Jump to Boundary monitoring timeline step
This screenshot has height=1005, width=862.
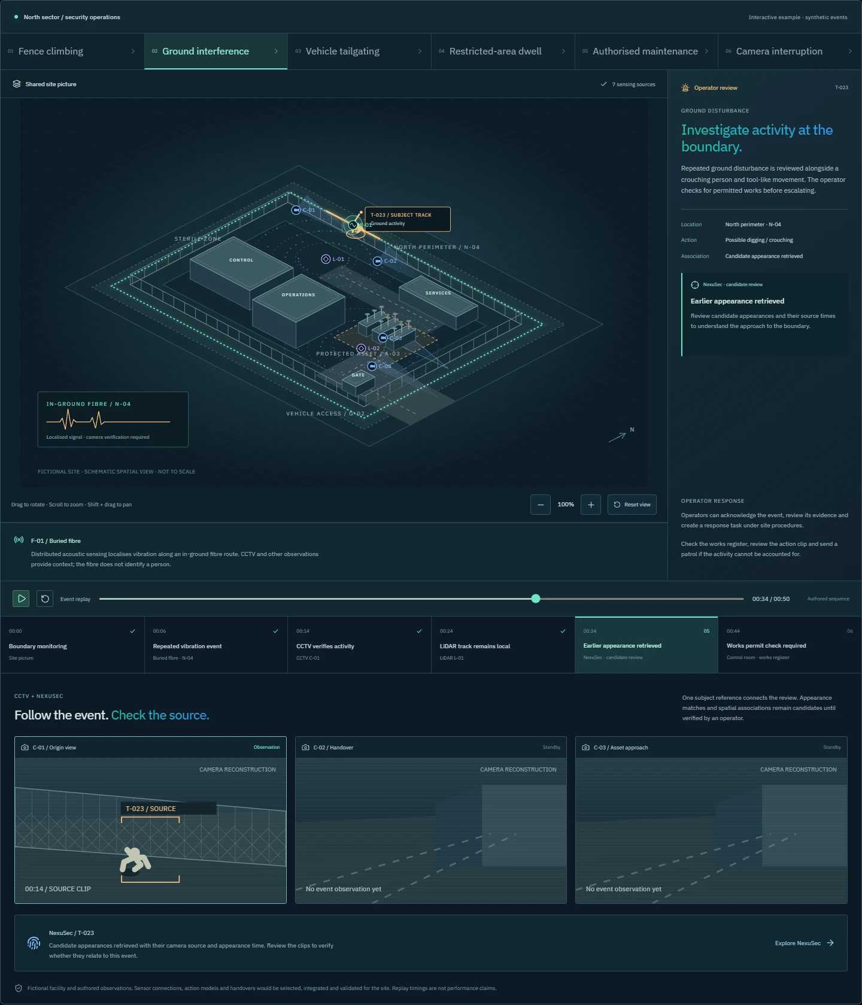pos(72,645)
